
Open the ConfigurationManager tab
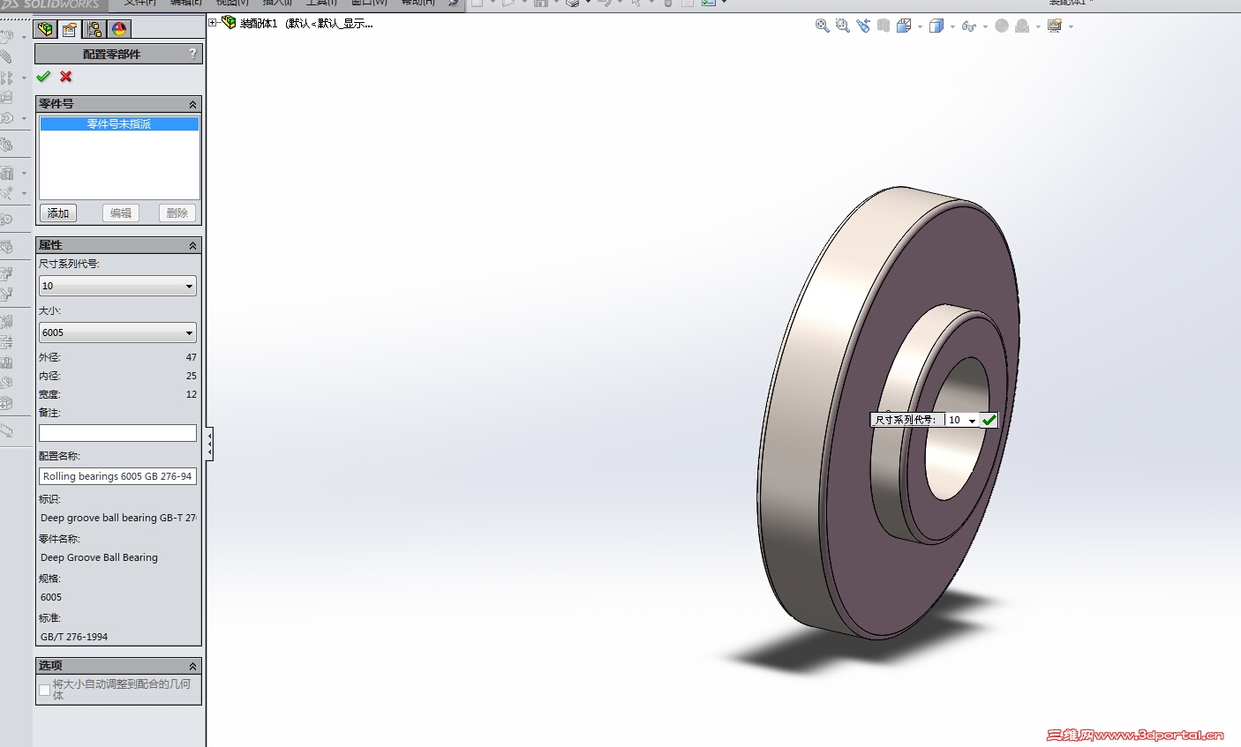point(94,29)
